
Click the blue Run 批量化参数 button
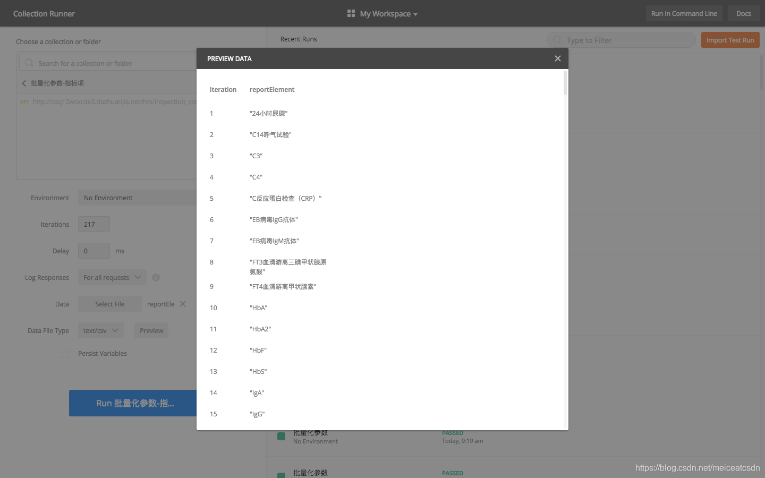coord(133,403)
